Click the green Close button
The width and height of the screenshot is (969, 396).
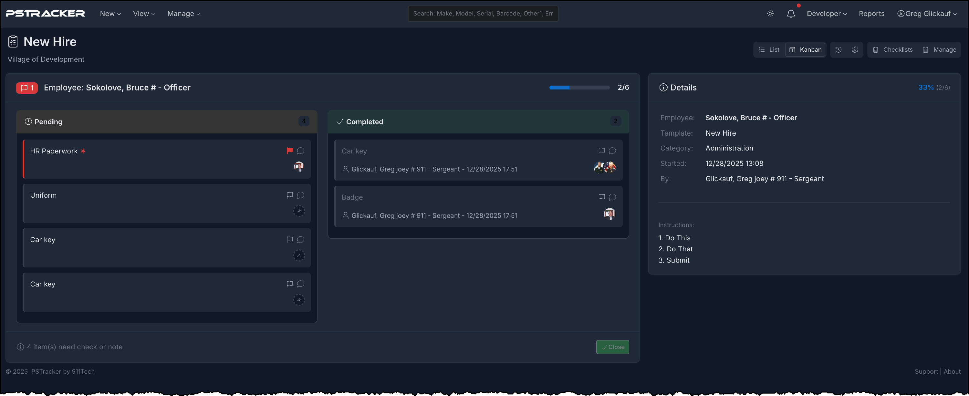(x=612, y=347)
